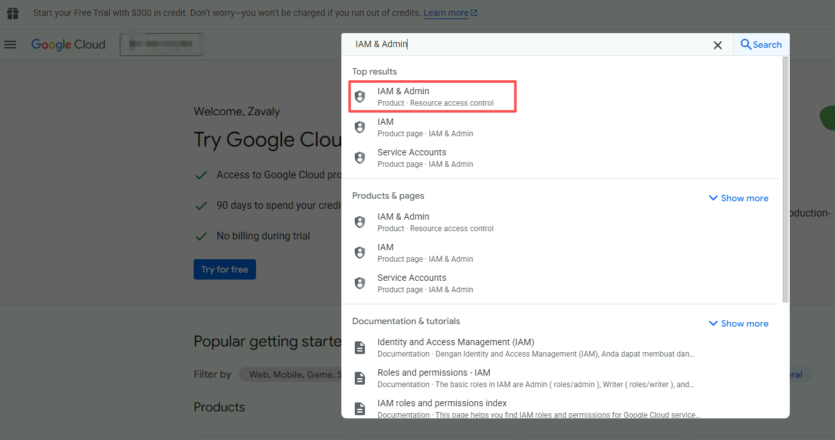Open IAM top result product page
The height and width of the screenshot is (440, 835).
560,127
